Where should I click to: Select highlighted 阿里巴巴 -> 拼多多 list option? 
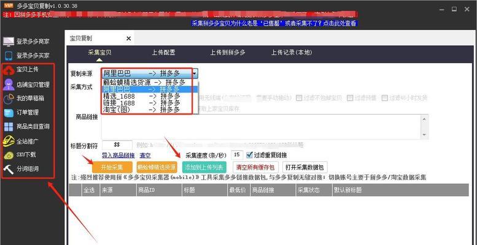coord(150,89)
